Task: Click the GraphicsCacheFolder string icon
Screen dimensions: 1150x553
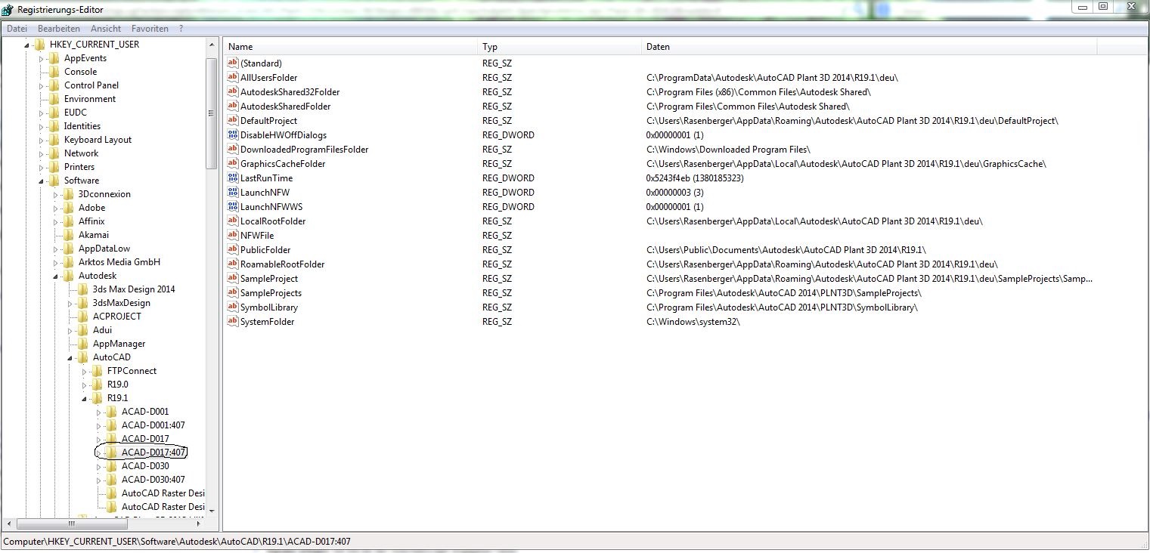Action: pyautogui.click(x=233, y=164)
